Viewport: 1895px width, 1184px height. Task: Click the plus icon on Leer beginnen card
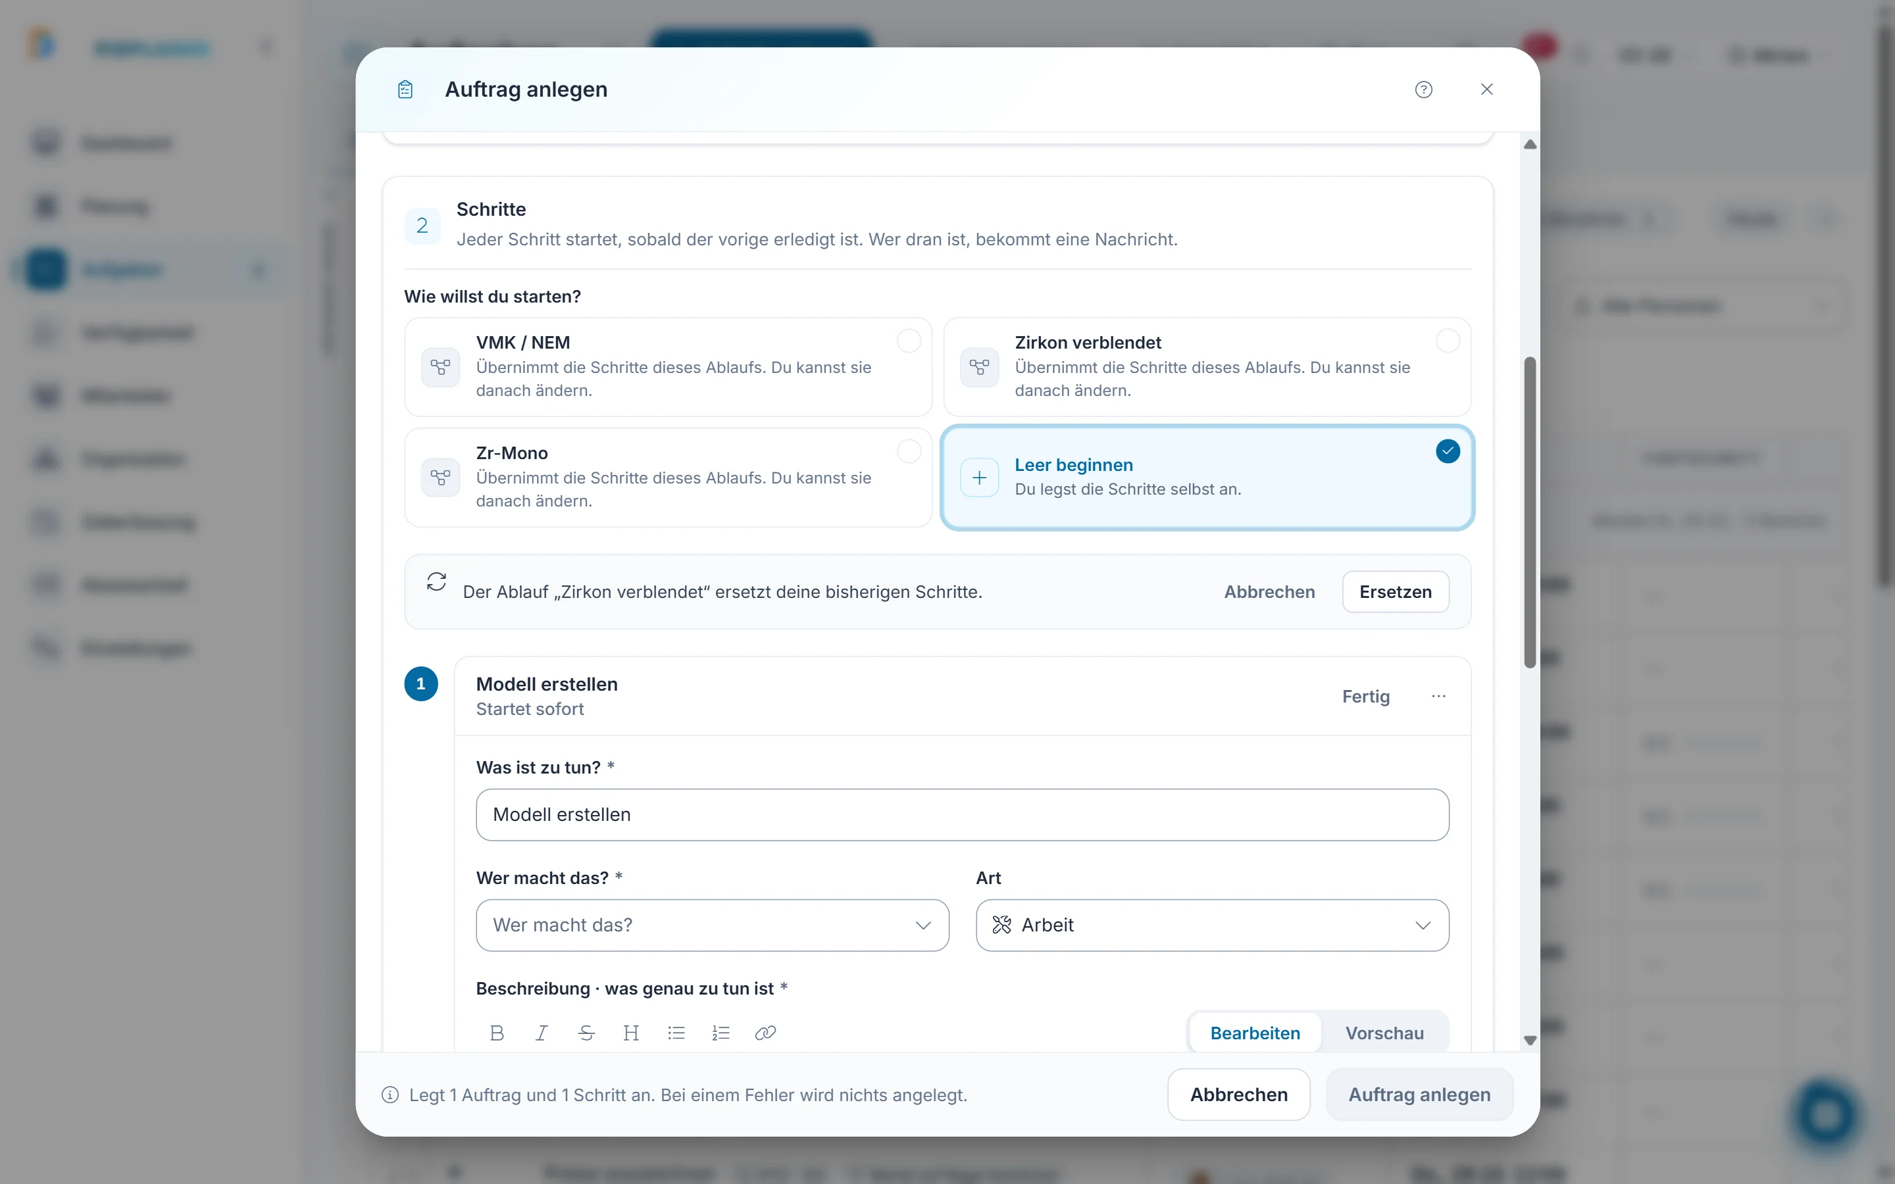tap(980, 478)
